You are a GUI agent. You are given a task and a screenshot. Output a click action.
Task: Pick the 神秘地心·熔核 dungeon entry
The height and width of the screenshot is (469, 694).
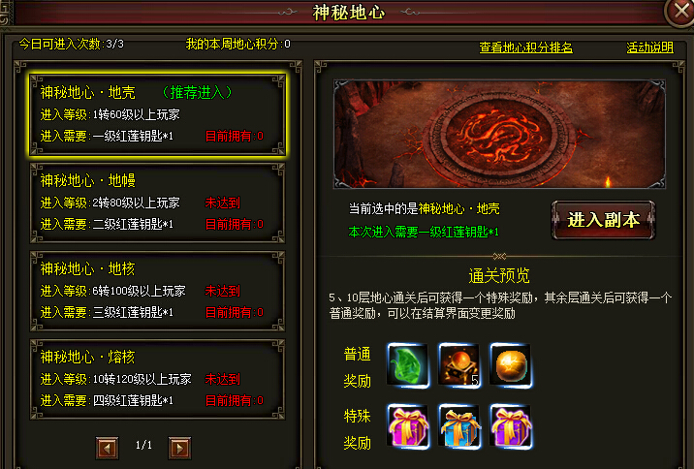158,379
